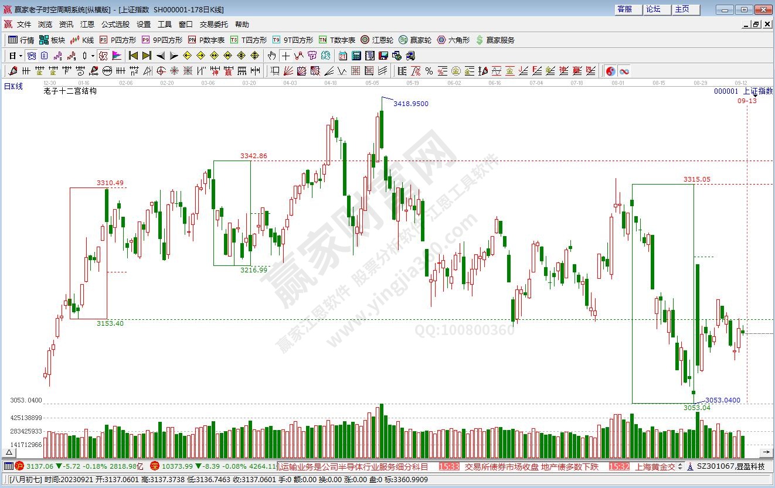The width and height of the screenshot is (775, 488).
Task: Click the 论坛 forum button
Action: (x=653, y=9)
